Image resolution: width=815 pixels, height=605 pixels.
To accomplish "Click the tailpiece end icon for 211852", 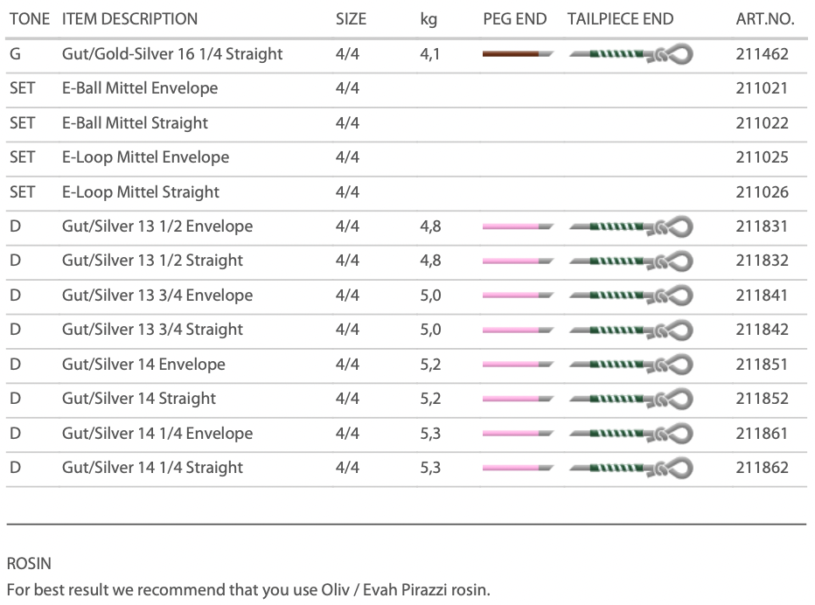I will click(x=630, y=399).
